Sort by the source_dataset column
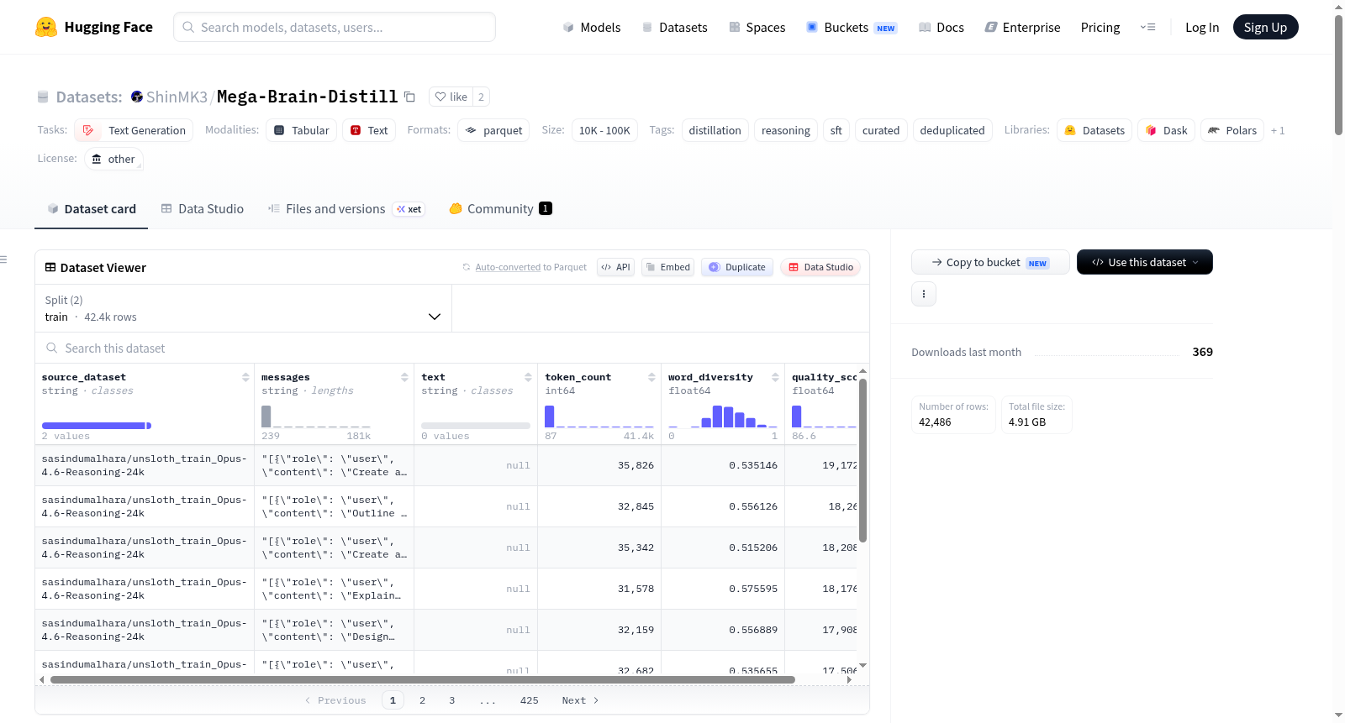 point(245,377)
